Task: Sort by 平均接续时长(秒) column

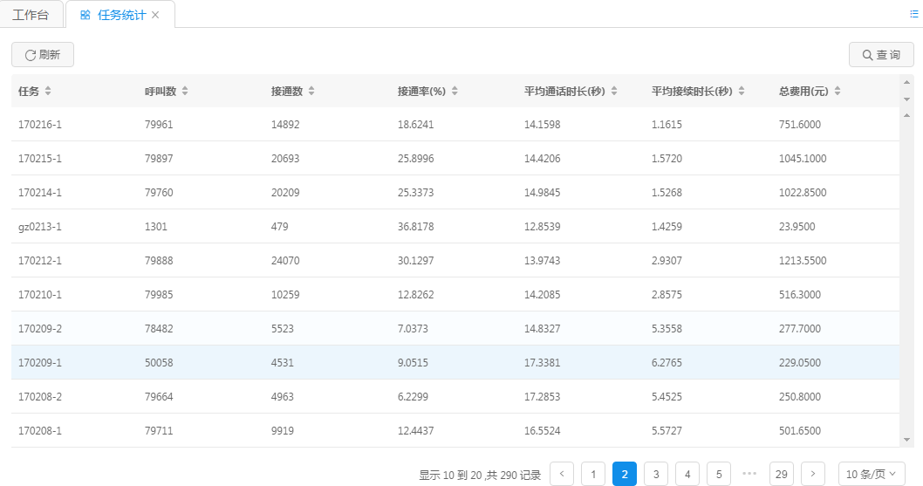Action: pos(742,92)
